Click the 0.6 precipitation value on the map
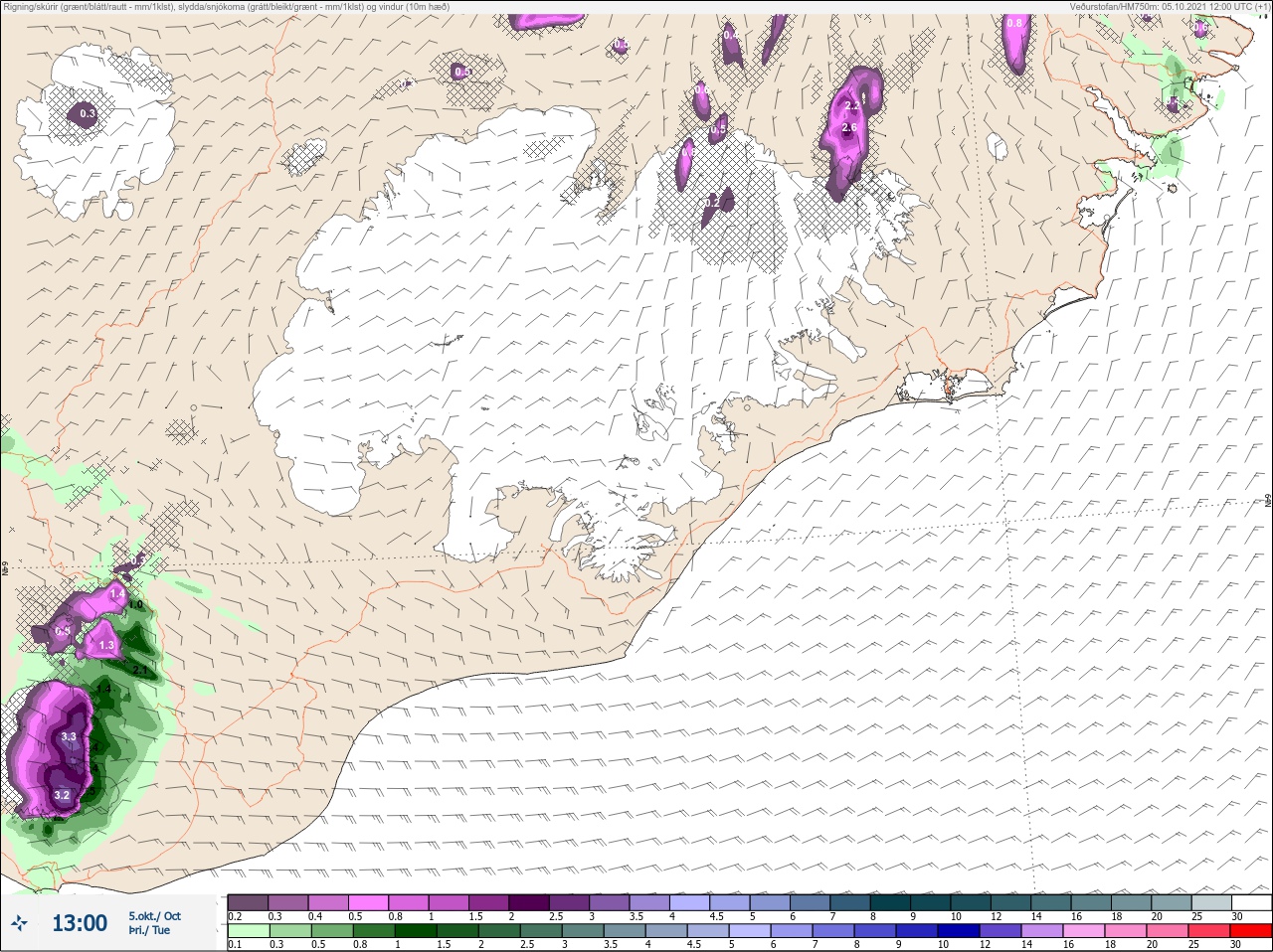The width and height of the screenshot is (1273, 952). pyautogui.click(x=701, y=90)
